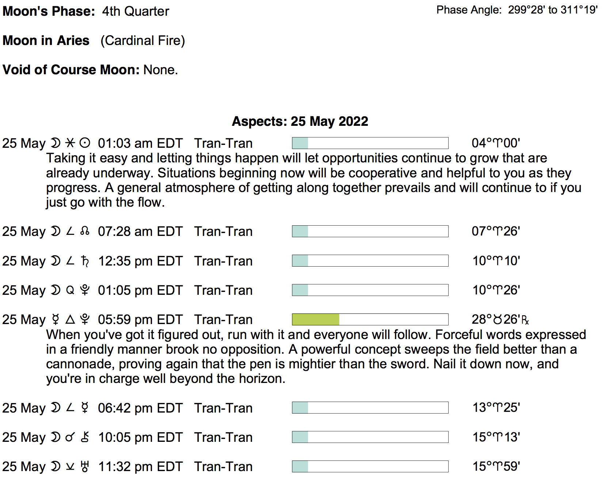
Task: Select the trine triangle symbol at 05:59 pm
Action: click(x=70, y=320)
